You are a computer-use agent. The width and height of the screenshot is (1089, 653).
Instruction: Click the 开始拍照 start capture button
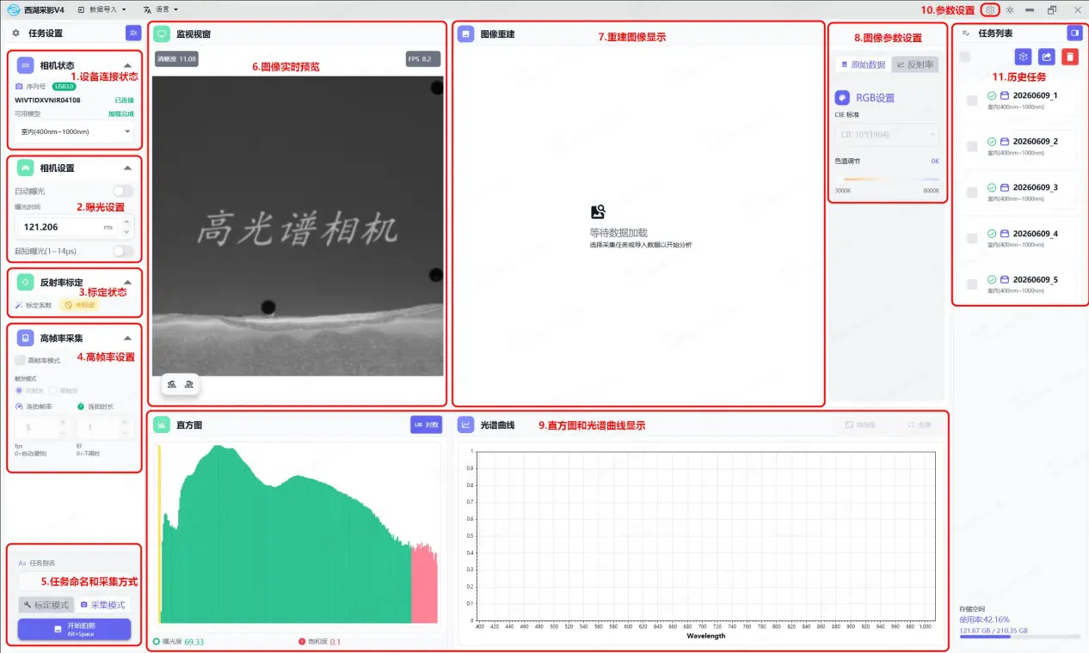pyautogui.click(x=74, y=630)
